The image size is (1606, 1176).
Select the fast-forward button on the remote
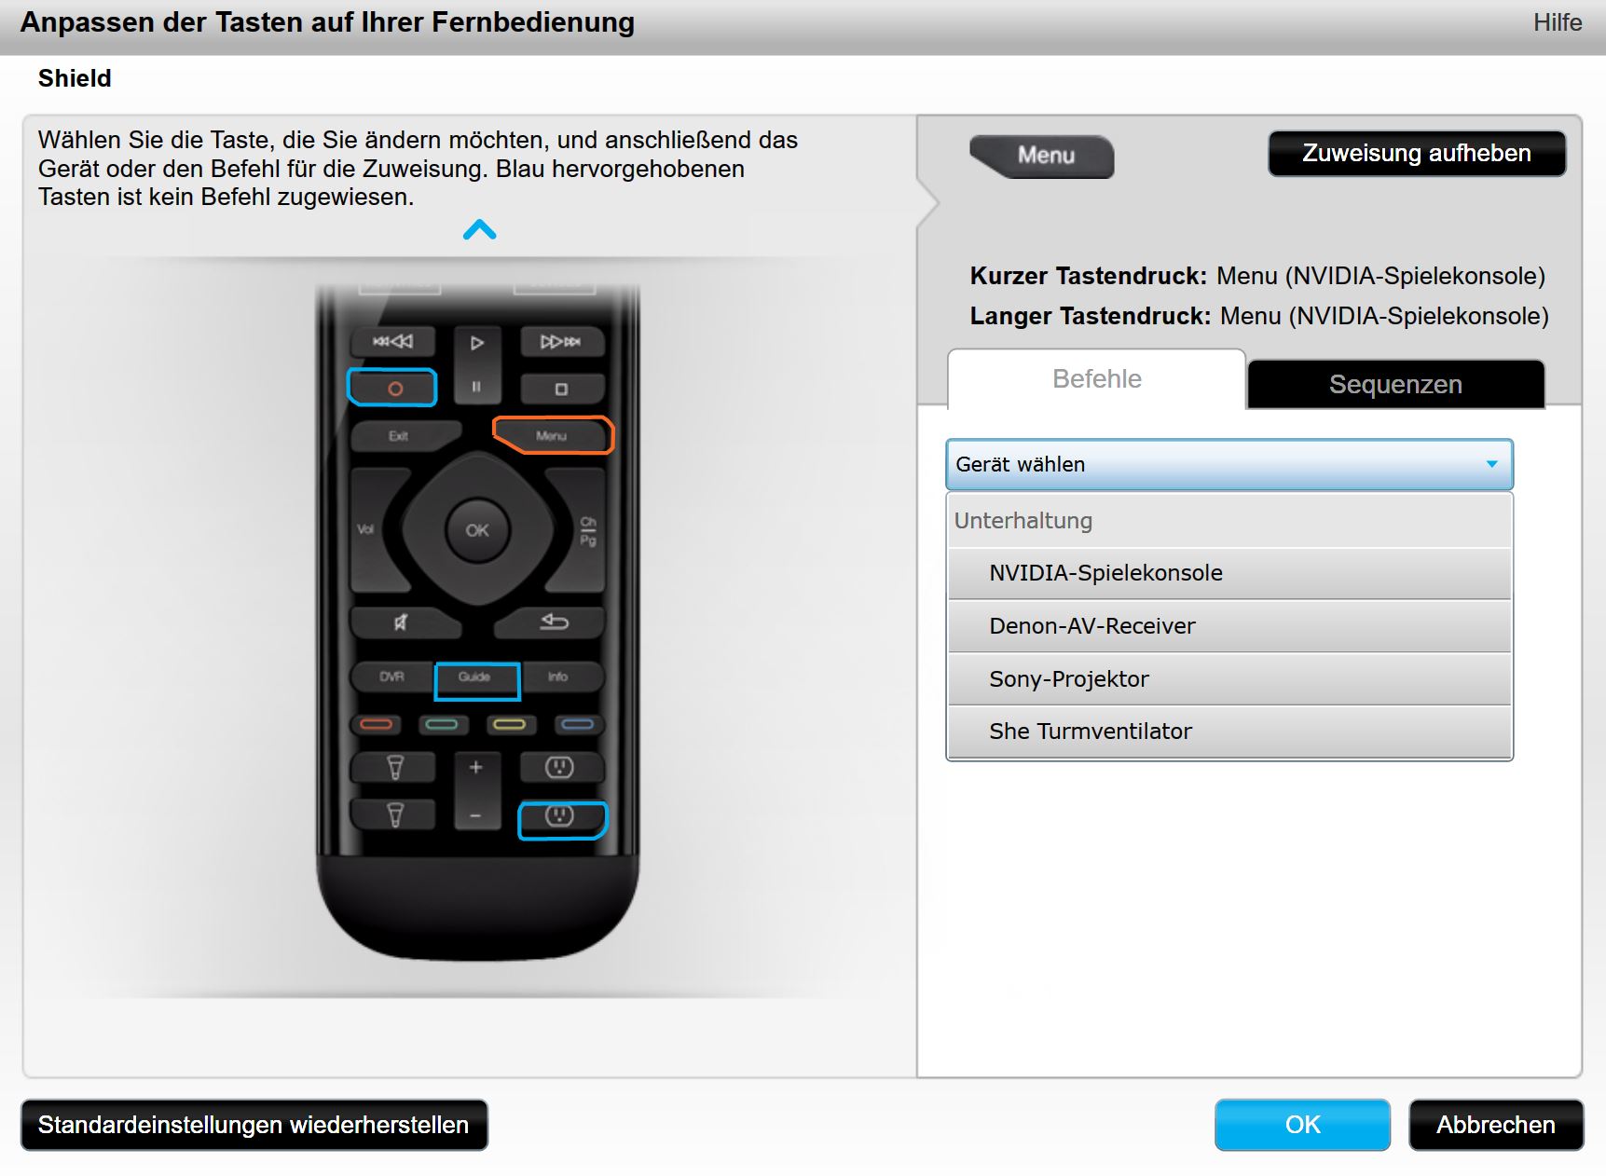tap(560, 342)
